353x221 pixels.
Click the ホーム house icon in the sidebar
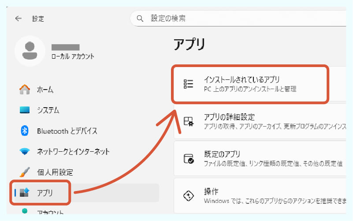25,90
